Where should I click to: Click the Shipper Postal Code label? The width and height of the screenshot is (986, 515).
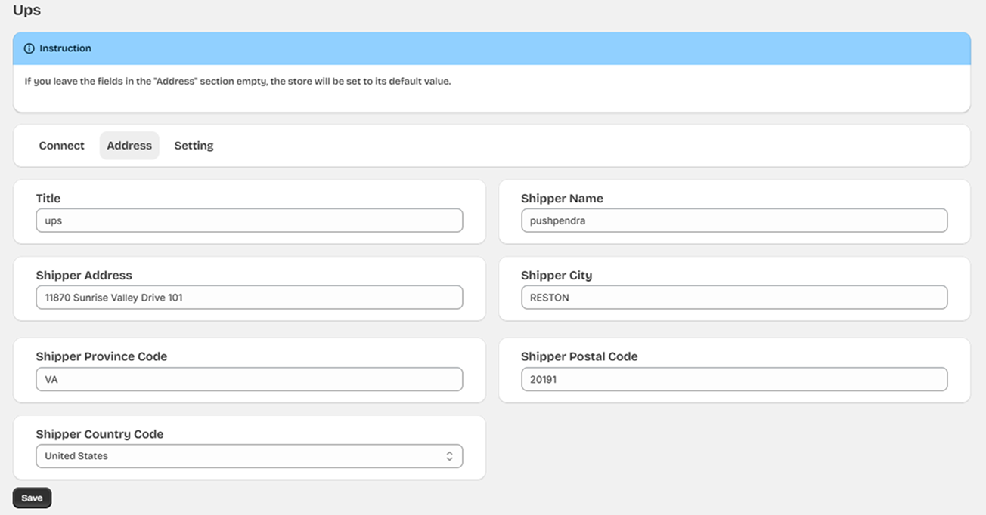[x=579, y=356]
